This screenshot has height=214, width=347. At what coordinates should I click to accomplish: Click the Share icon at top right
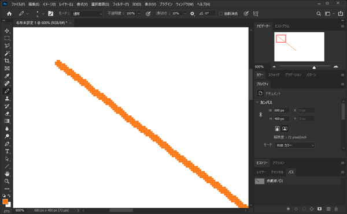[341, 13]
